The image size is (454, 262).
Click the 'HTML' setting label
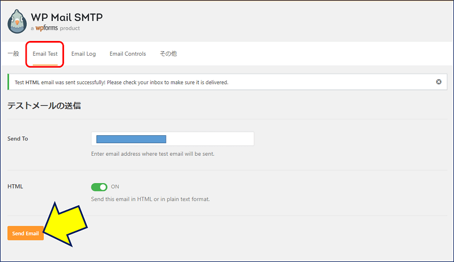point(15,186)
